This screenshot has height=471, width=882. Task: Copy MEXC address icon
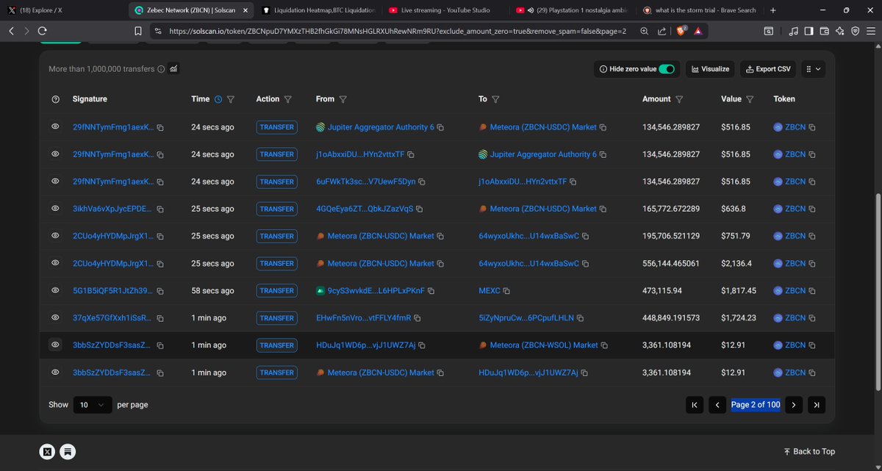(508, 291)
